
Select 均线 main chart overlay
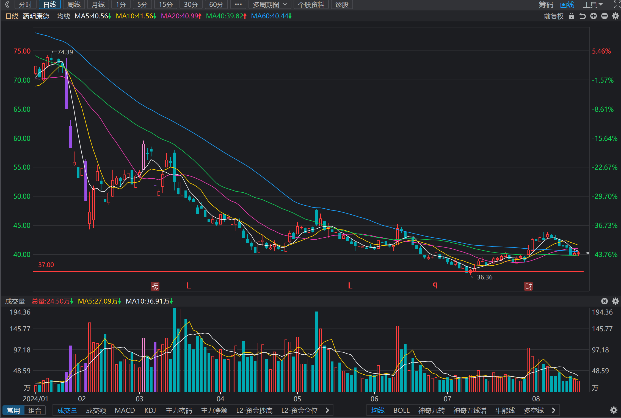point(378,410)
